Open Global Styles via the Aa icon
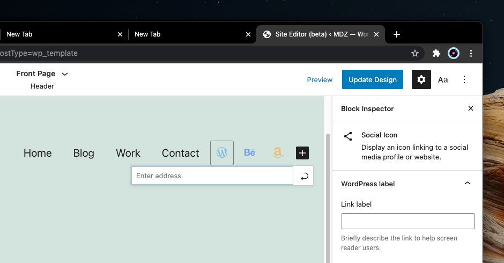 (443, 79)
